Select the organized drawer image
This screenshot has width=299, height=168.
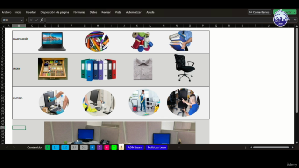[x=53, y=69]
